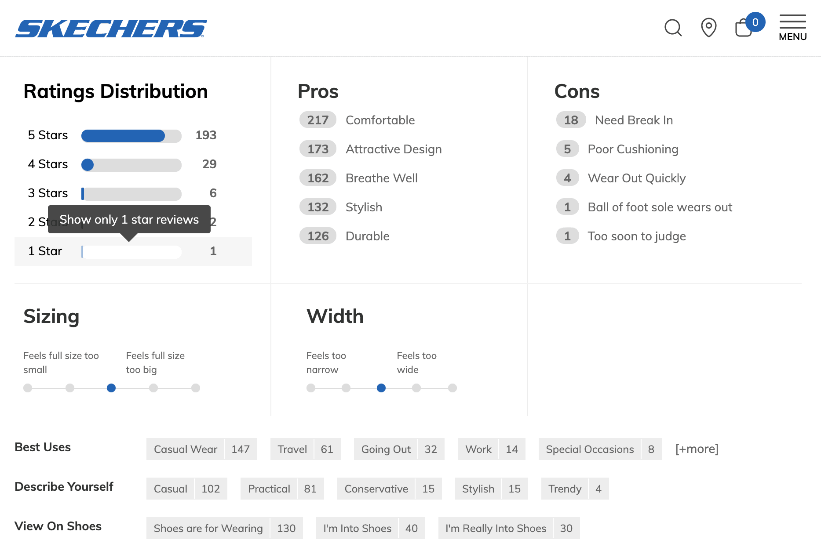Select the I'm Really Into Shoes tag
Screen dimensions: 821x558
click(508, 528)
